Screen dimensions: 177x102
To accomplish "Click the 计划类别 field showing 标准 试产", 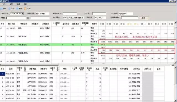I will point(126,14).
